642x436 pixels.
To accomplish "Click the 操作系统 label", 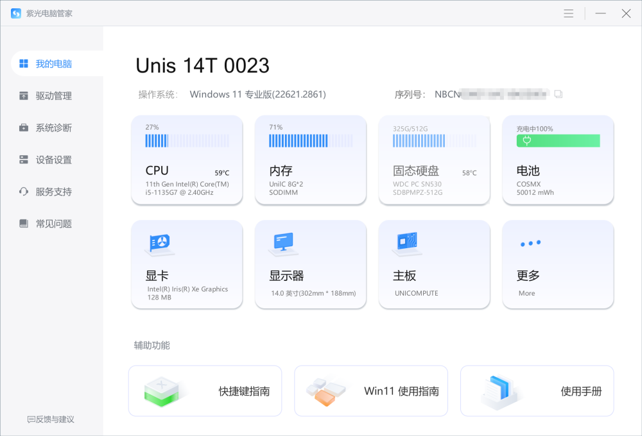I will click(x=158, y=94).
